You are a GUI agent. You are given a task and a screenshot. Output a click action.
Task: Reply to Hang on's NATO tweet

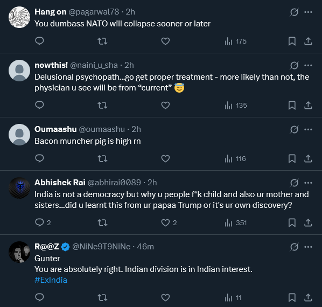tap(39, 41)
